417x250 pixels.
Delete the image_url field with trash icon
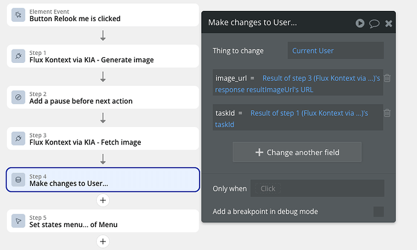(387, 78)
